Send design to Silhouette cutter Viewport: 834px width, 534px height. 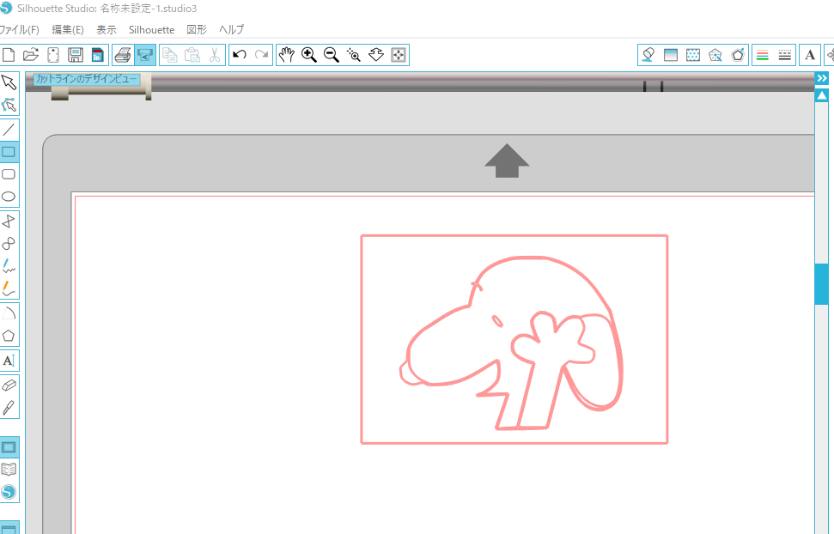[x=144, y=55]
